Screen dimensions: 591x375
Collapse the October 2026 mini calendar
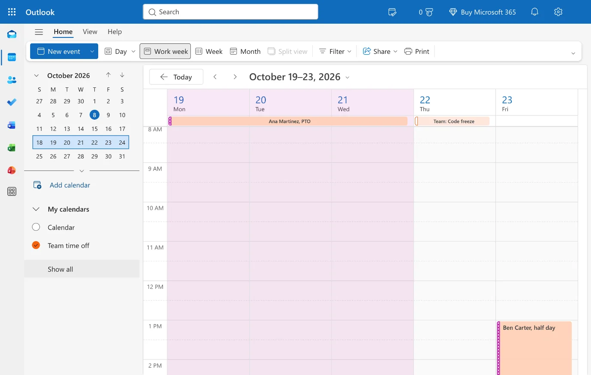pos(37,75)
